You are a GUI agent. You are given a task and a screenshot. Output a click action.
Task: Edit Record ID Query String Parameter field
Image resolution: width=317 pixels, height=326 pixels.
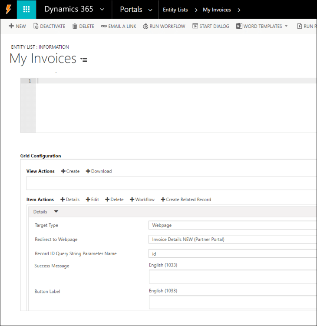pos(232,254)
